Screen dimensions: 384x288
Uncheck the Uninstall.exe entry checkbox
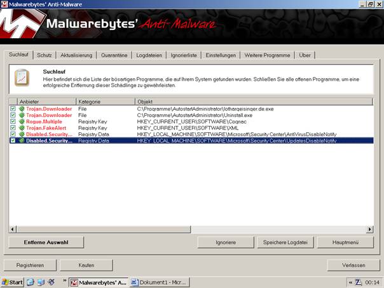pyautogui.click(x=13, y=115)
